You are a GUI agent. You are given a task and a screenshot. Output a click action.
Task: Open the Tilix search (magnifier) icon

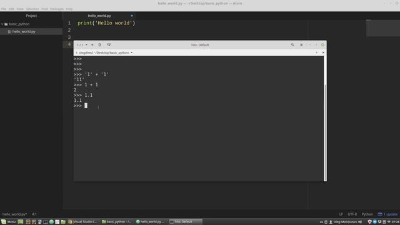pyautogui.click(x=292, y=45)
